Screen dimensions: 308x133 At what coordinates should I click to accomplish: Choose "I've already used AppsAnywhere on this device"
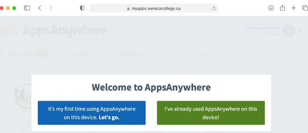coord(211,113)
